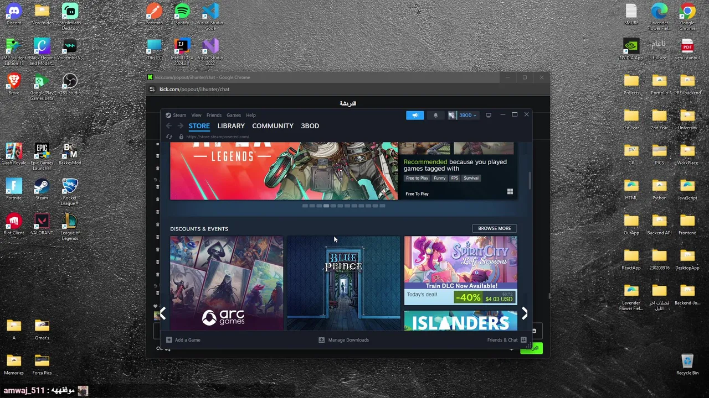Enter Big Picture mode via monitor icon
709x398 pixels.
point(488,115)
